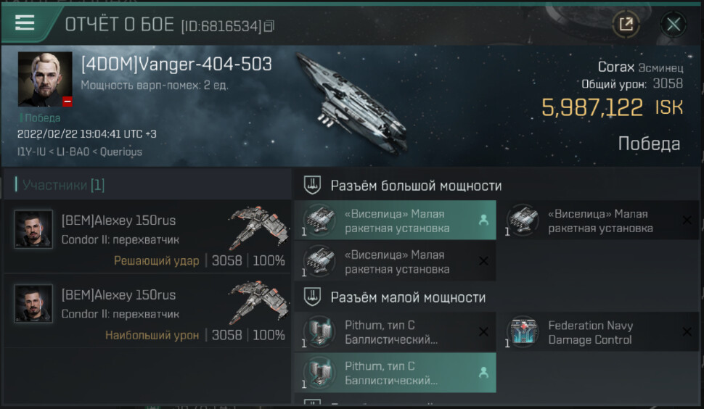
Task: Click the red minus standing badge on portrait
Action: (x=67, y=102)
